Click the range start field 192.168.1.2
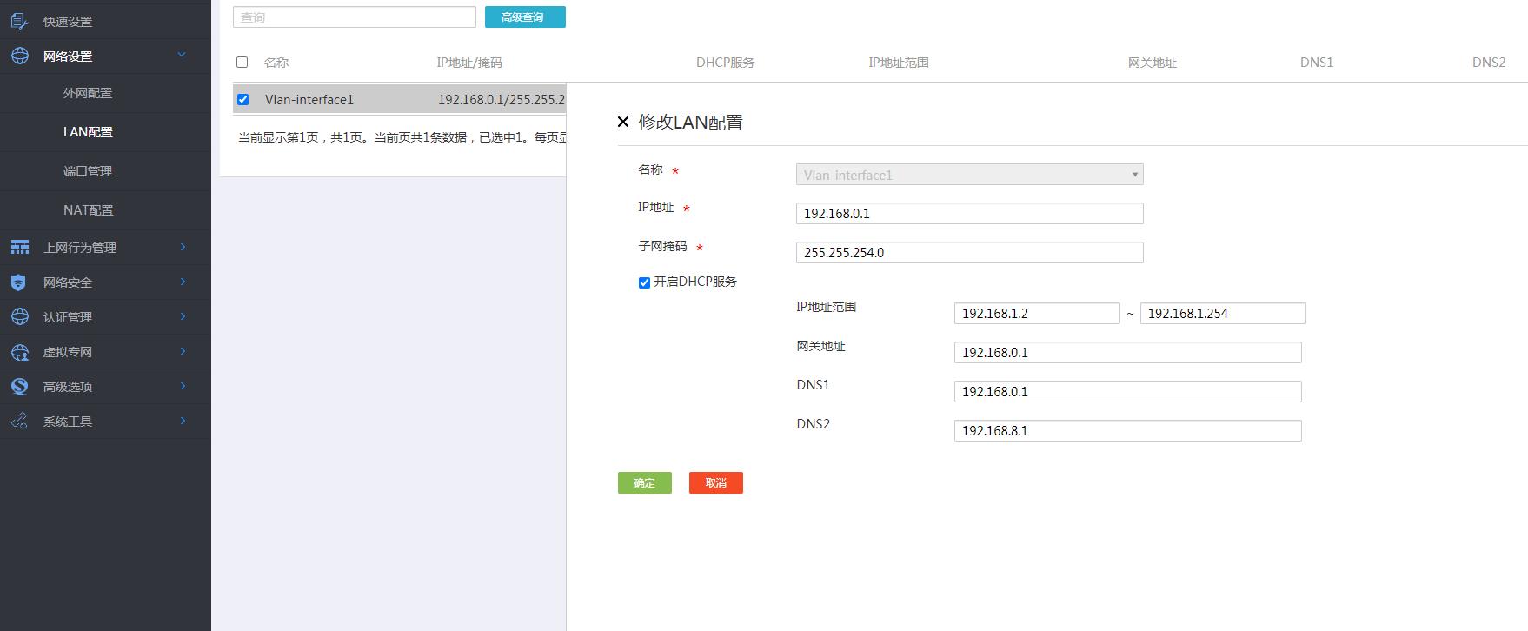Image resolution: width=1528 pixels, height=631 pixels. pyautogui.click(x=1037, y=314)
